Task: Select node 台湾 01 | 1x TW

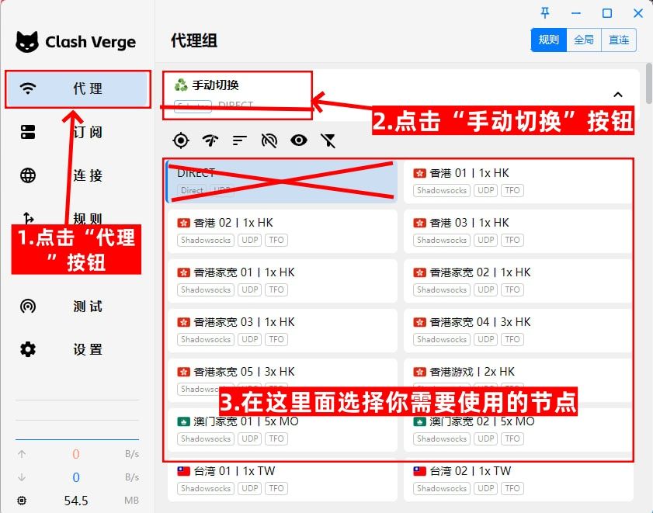Action: (x=282, y=480)
